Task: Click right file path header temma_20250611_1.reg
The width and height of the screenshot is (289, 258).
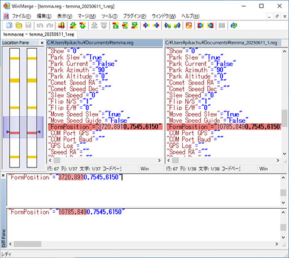Action: tap(223, 43)
